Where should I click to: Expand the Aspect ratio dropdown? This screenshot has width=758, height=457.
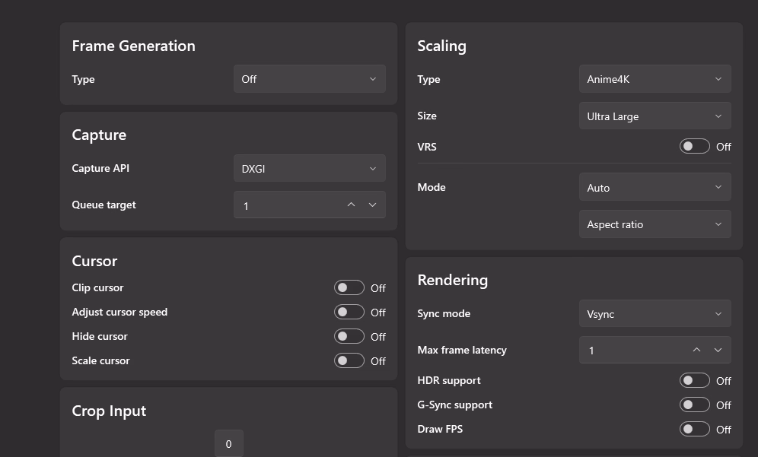[x=654, y=224]
